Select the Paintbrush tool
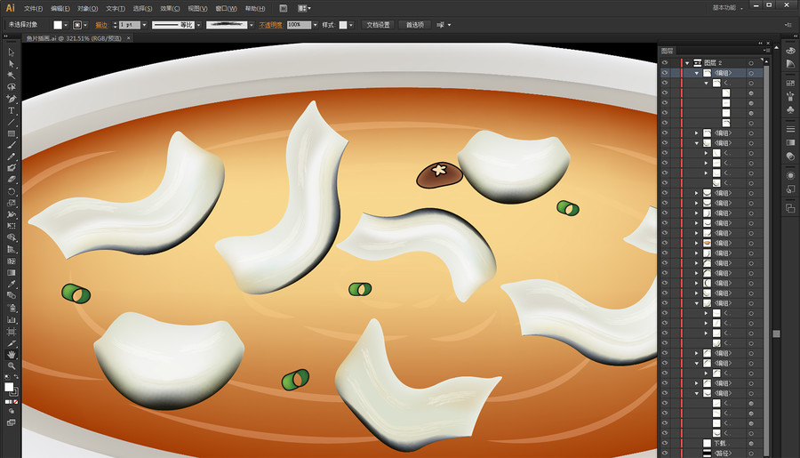 [12, 145]
